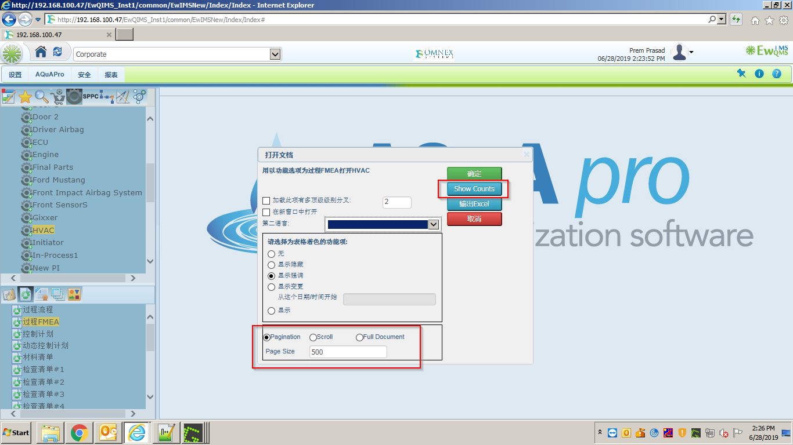Open the AQuAPro menu
793x445 pixels.
(x=50, y=75)
